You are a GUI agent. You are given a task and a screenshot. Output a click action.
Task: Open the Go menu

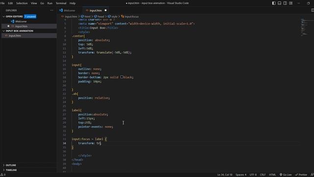tap(42, 3)
